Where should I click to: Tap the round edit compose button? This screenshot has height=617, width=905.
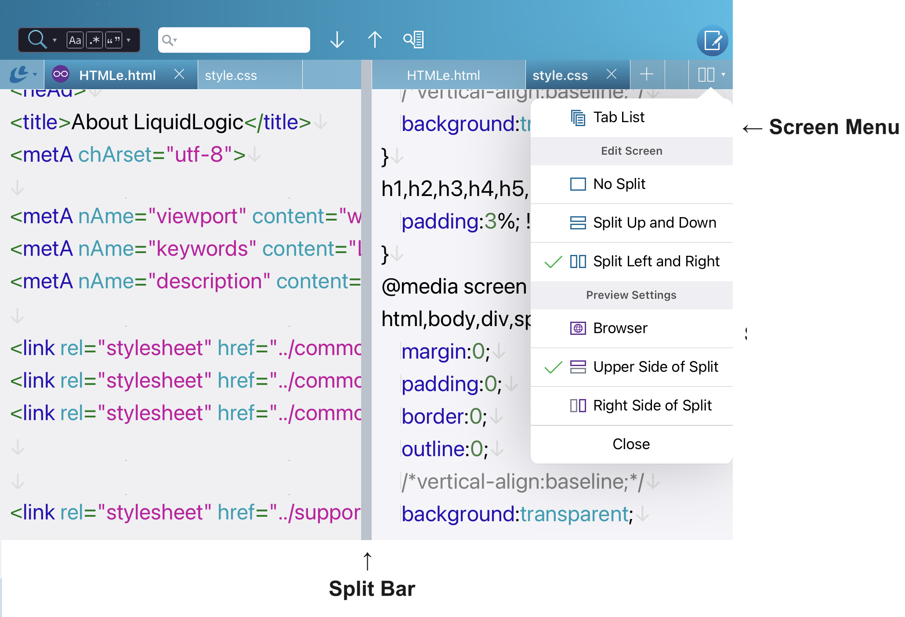[712, 40]
